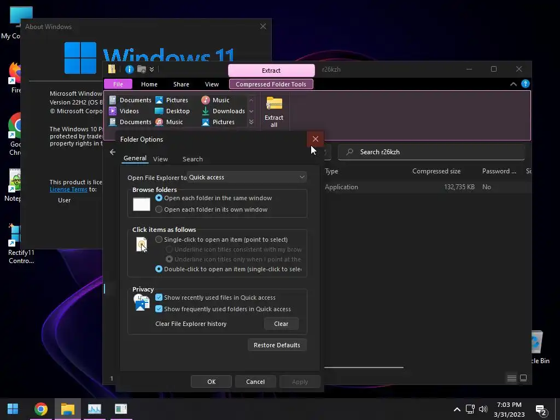Switch to the ribbon View tab
560x420 pixels.
(x=212, y=84)
